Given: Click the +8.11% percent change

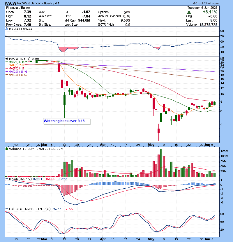Looking at the screenshot, I should 210,12.
